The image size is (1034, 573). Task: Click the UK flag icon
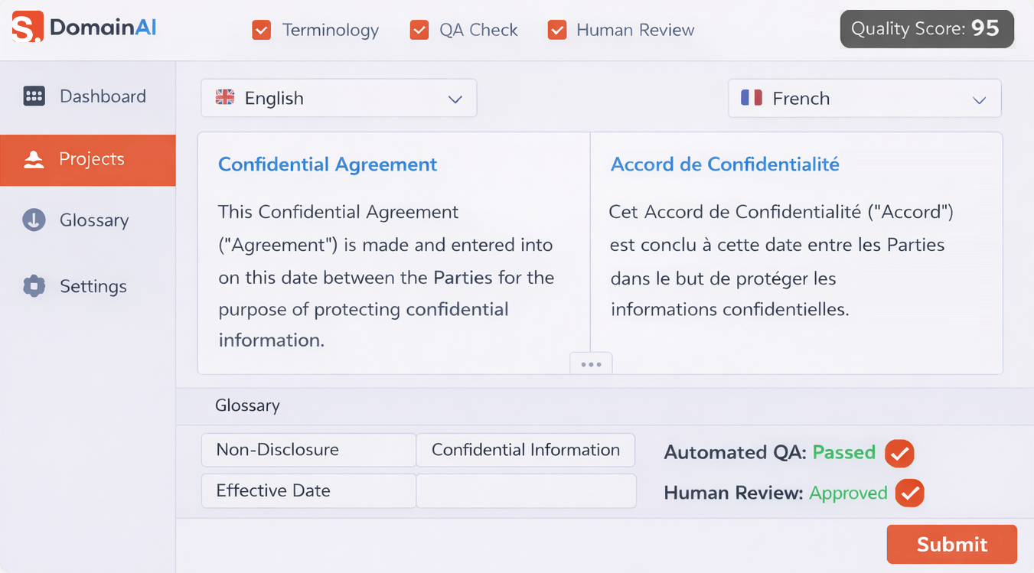[x=225, y=98]
